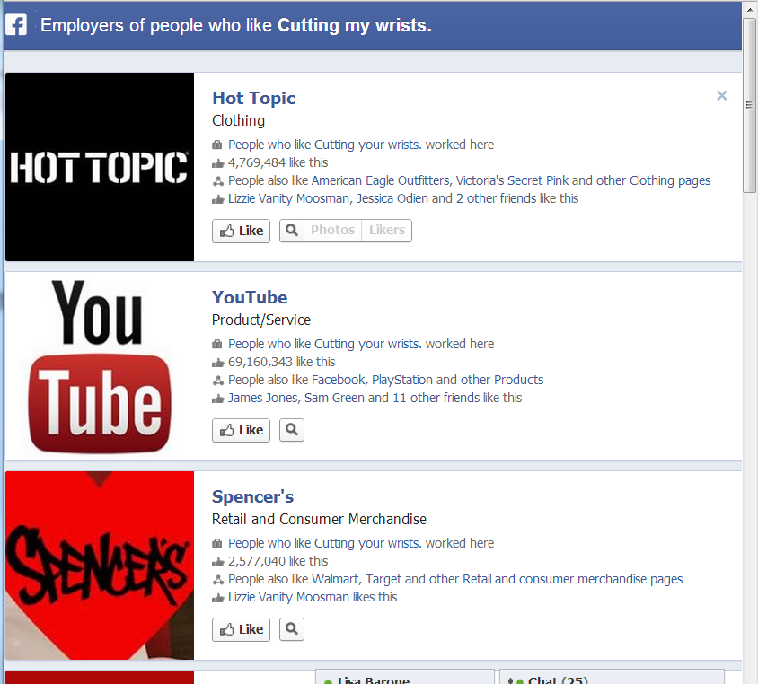Open Jessica Odien profile link
The width and height of the screenshot is (758, 684).
pyautogui.click(x=392, y=198)
